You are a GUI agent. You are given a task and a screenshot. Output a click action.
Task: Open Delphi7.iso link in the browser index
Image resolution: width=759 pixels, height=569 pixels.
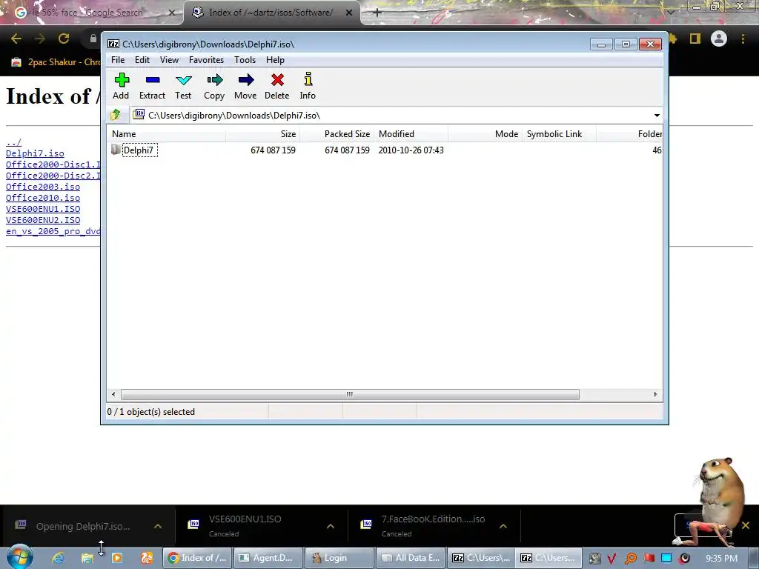click(x=35, y=153)
